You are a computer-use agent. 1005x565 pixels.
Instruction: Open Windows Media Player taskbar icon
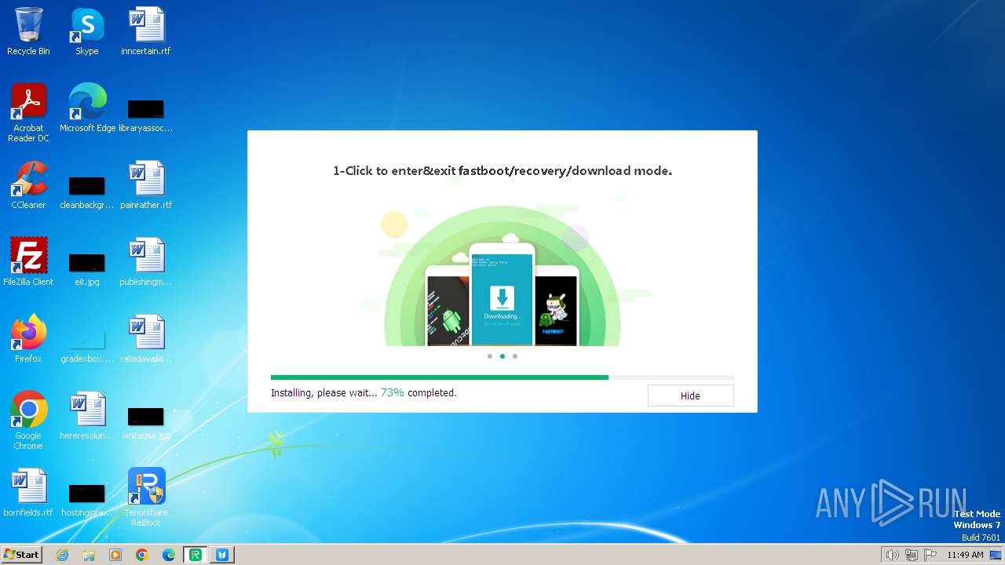pos(115,555)
